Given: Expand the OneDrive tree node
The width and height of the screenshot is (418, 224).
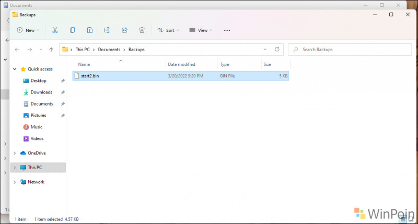Looking at the screenshot, I should click(x=15, y=153).
